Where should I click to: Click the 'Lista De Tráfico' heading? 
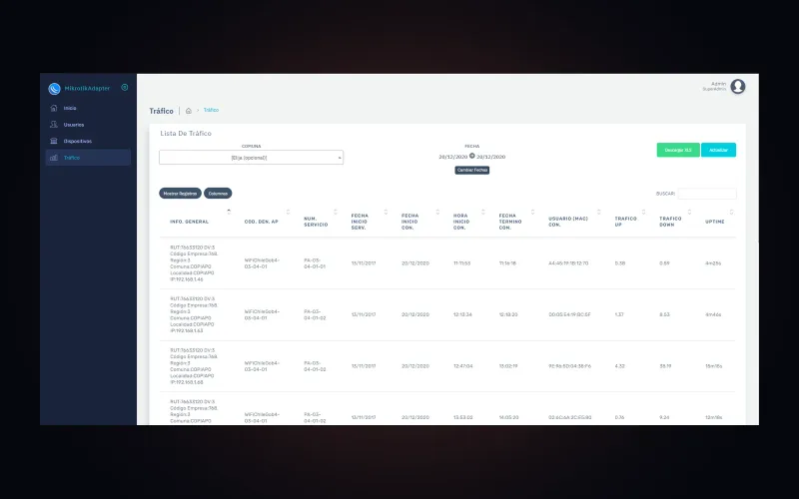[x=186, y=134]
